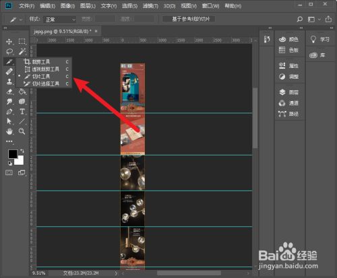Choose 裁剪工具 from the flyout
This screenshot has width=337, height=278.
click(x=44, y=62)
